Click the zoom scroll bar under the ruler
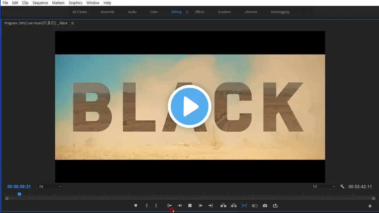The width and height of the screenshot is (379, 213). [190, 199]
